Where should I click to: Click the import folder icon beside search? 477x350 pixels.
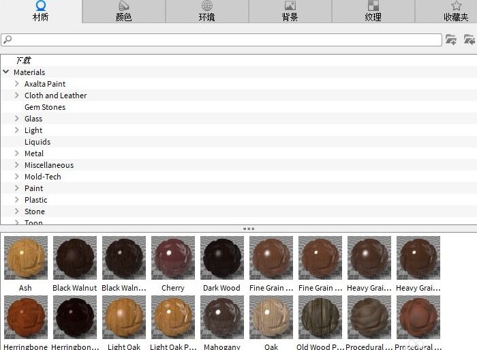point(469,40)
